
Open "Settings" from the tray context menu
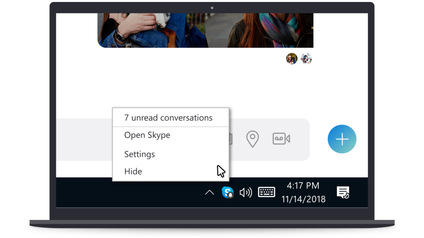[140, 154]
